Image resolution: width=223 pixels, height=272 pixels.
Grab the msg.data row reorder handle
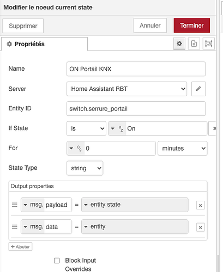coord(15,227)
